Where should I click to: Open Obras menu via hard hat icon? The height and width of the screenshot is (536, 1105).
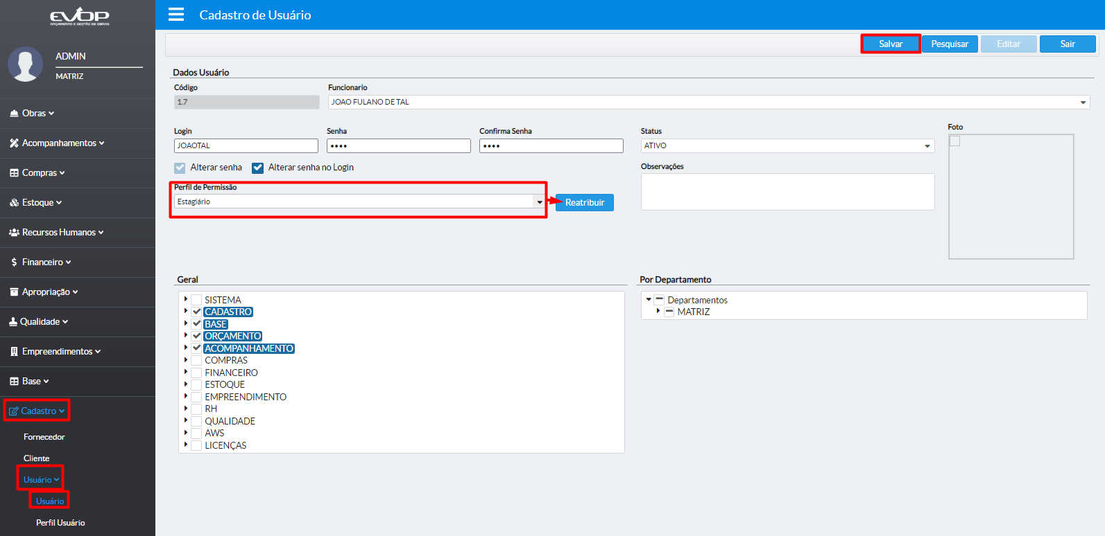[x=14, y=114]
